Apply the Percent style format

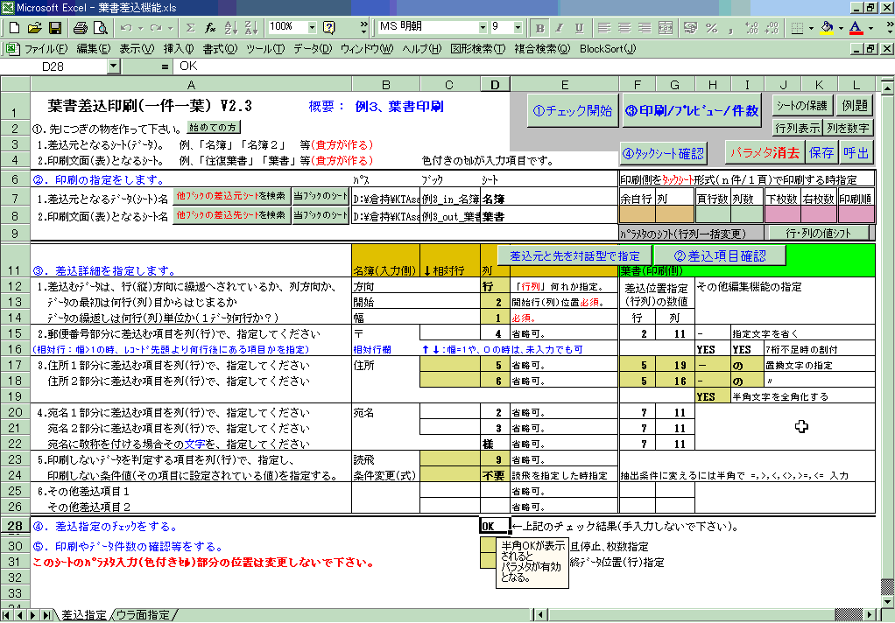click(711, 27)
